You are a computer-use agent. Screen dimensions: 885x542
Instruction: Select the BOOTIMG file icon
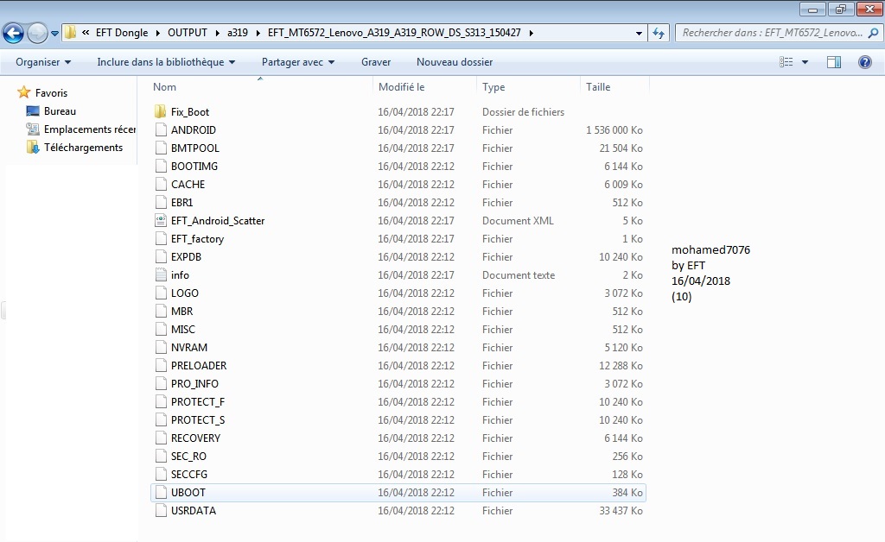[161, 166]
